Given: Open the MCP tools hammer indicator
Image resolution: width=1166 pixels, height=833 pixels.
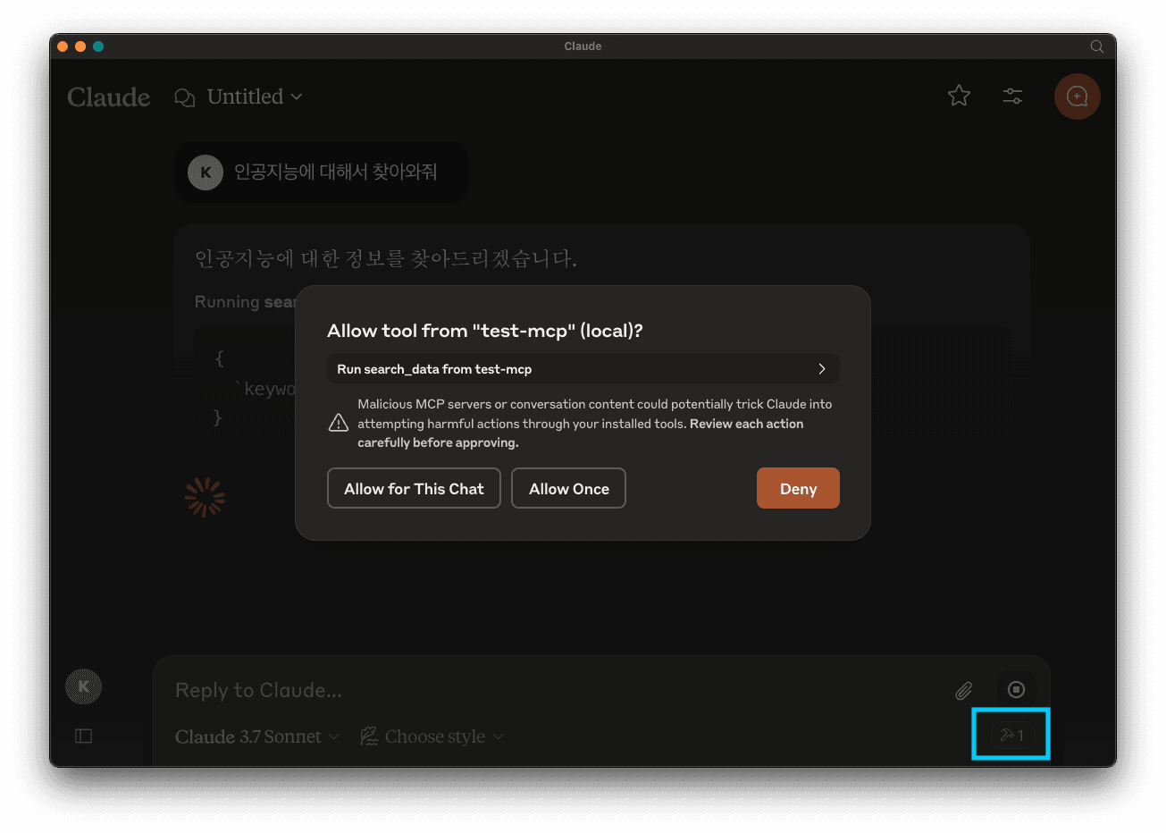Looking at the screenshot, I should click(1012, 736).
